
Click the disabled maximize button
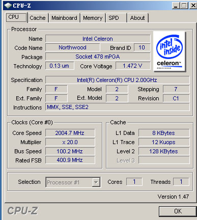pos(184,6)
